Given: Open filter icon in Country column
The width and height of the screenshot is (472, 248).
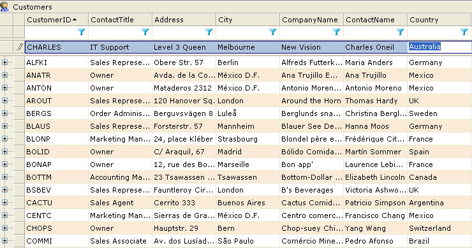Looking at the screenshot, I should (464, 32).
